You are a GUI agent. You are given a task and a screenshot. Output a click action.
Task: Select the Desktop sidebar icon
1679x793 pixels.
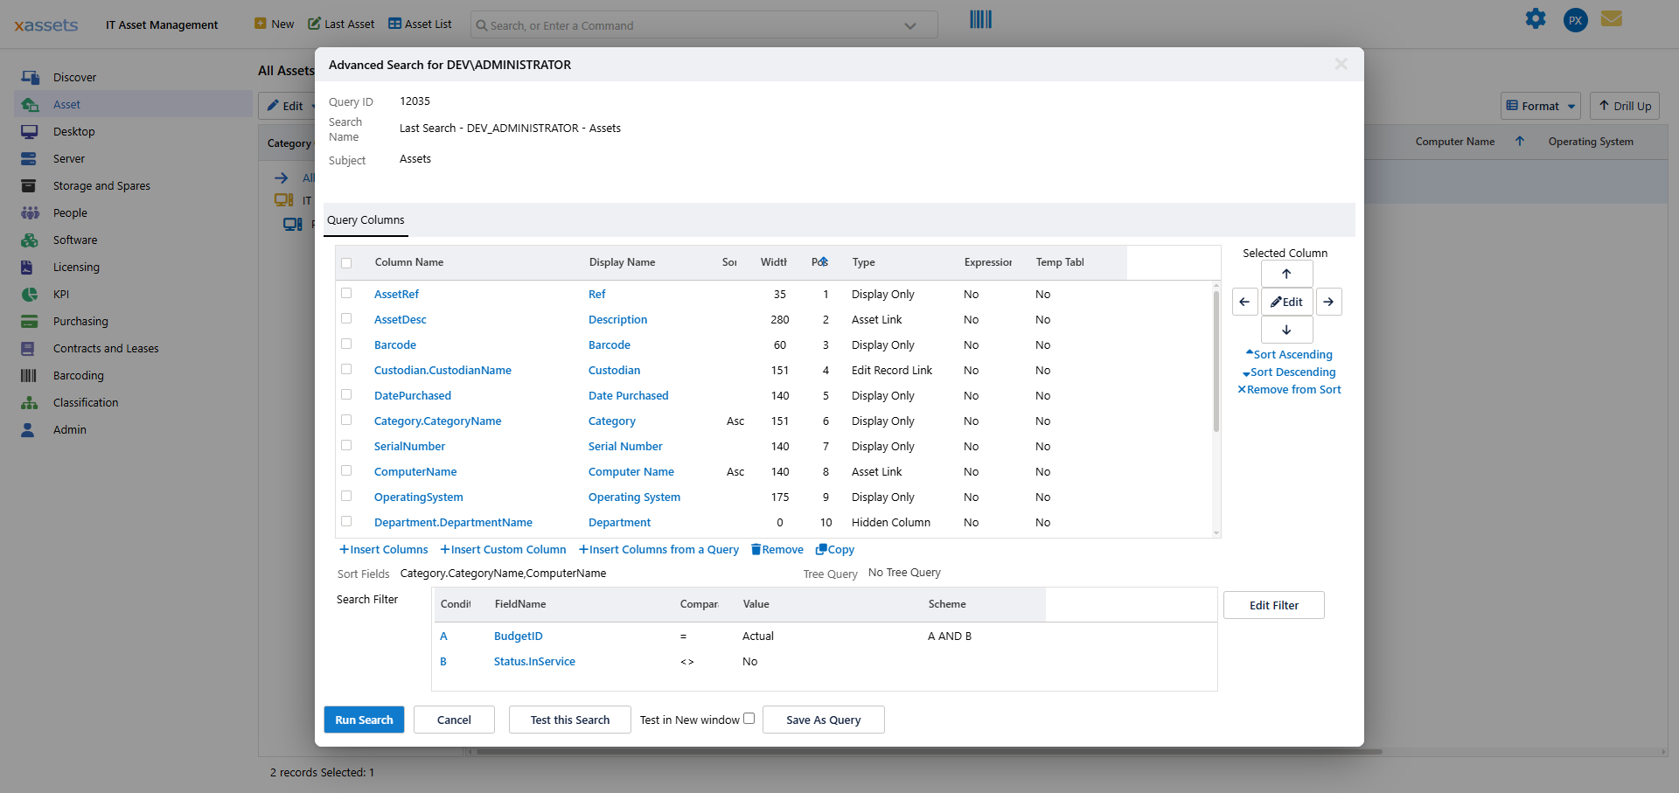click(30, 131)
